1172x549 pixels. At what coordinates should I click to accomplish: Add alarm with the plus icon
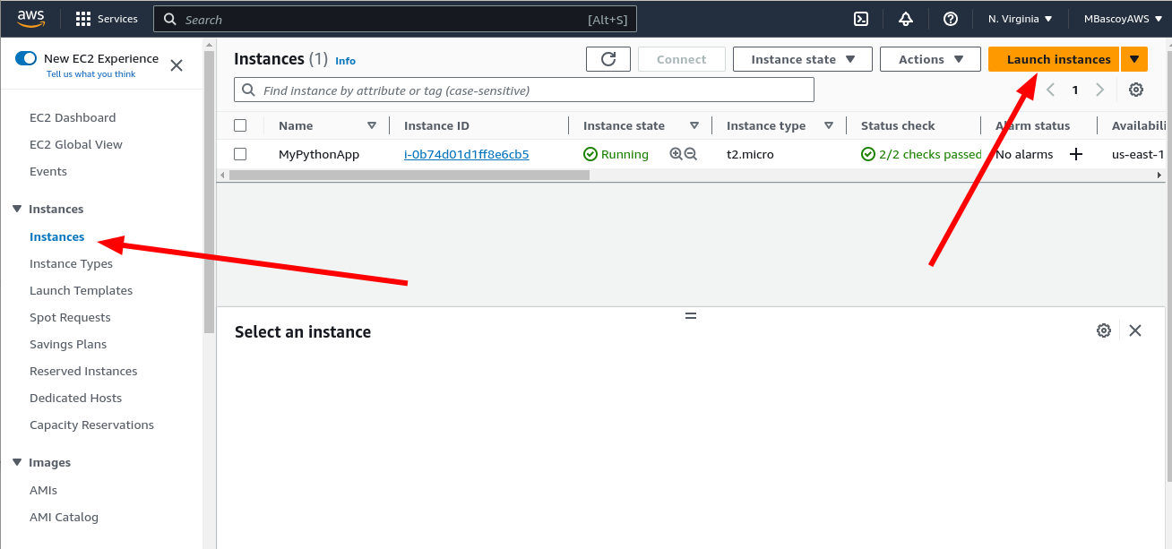click(1076, 154)
